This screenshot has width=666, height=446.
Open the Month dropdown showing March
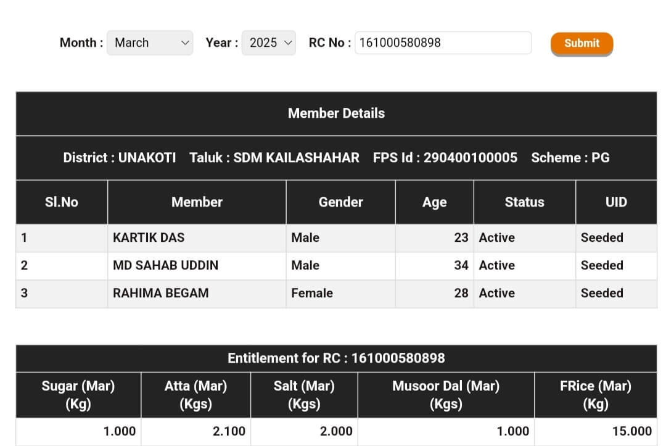[150, 43]
